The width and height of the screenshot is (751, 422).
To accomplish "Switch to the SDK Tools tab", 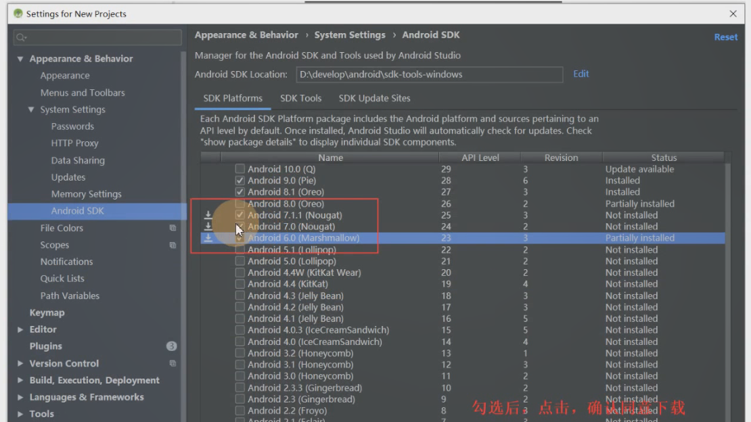I will 301,98.
